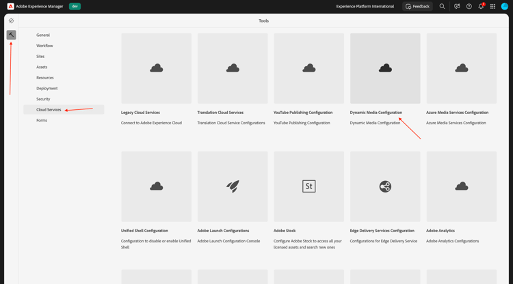Open the Navigation compass icon in sidebar
513x284 pixels.
pos(11,21)
